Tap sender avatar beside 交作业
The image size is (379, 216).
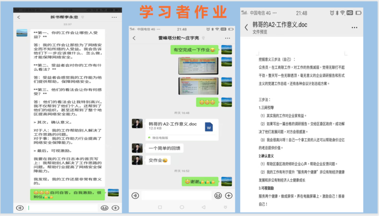[137, 160]
